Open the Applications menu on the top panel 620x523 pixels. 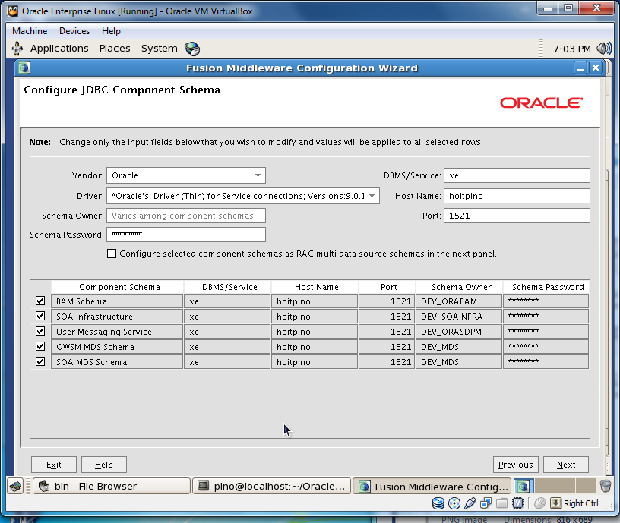tap(59, 48)
